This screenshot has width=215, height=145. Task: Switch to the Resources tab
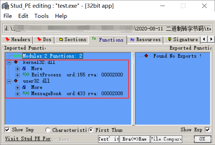click(x=145, y=40)
